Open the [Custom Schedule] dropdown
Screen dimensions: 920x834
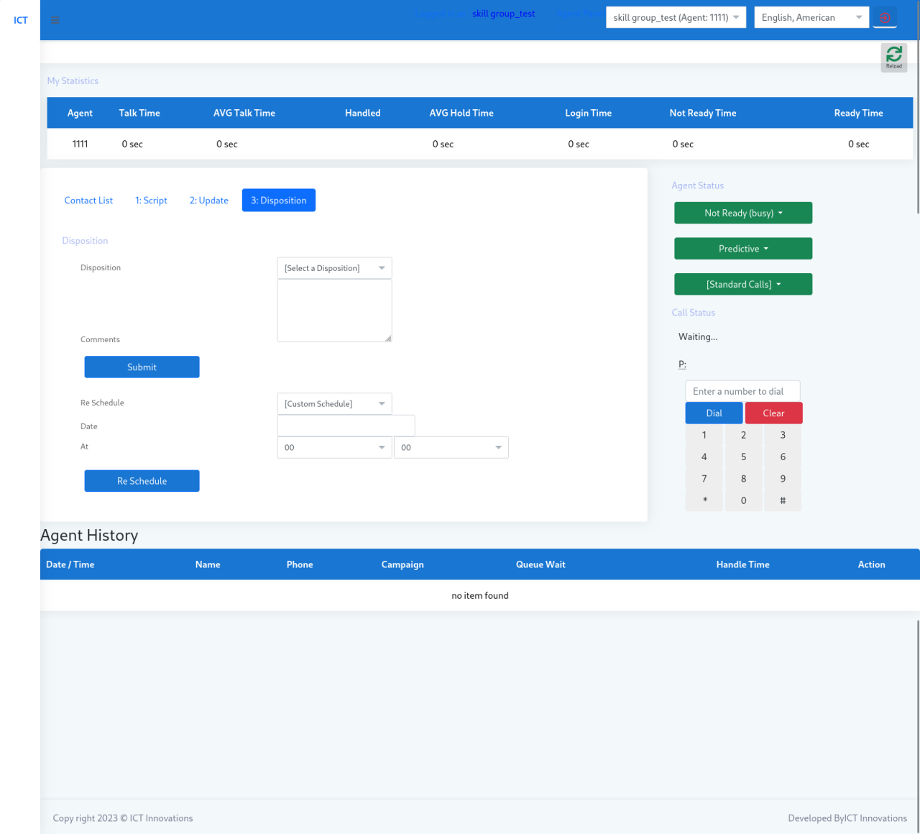334,403
